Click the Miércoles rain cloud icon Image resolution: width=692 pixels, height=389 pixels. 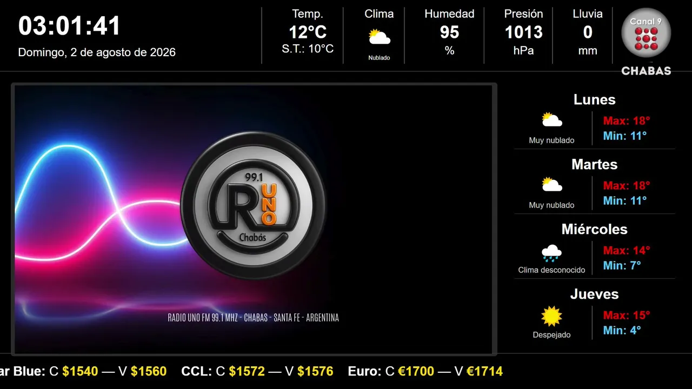click(552, 252)
